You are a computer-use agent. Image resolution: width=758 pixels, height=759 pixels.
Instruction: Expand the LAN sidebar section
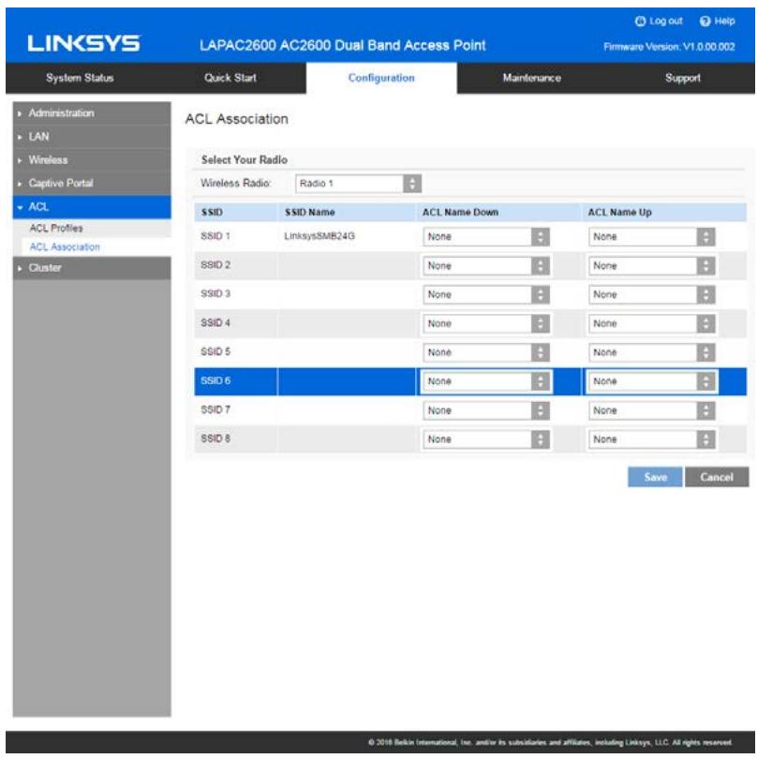coord(92,137)
